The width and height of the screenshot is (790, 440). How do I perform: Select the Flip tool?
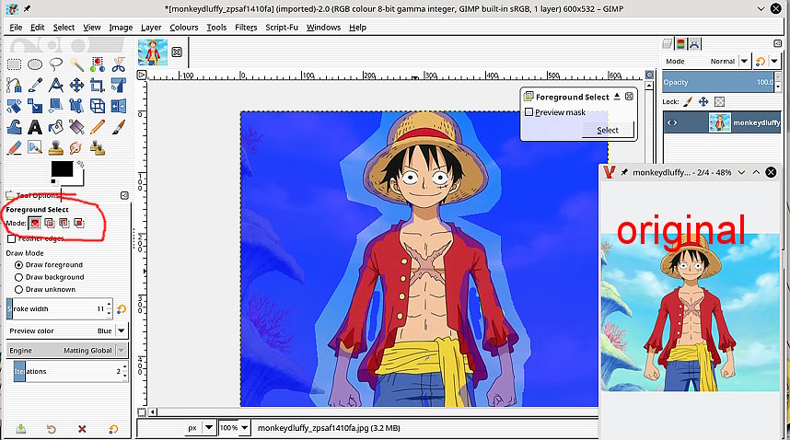tap(119, 106)
